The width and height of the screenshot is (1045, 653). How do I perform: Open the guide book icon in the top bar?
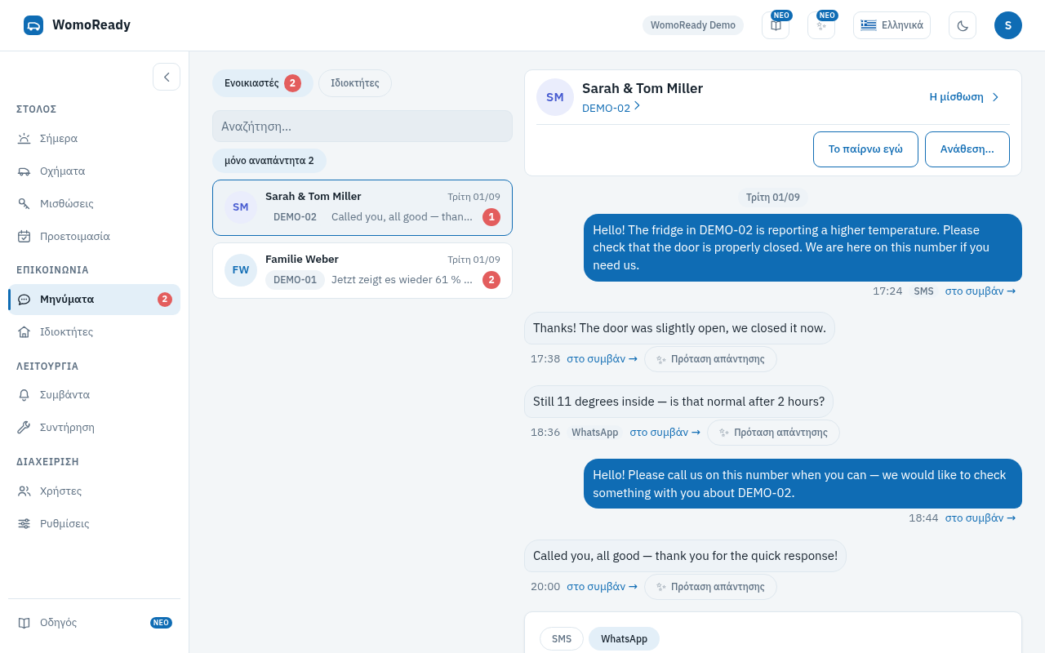pos(776,25)
